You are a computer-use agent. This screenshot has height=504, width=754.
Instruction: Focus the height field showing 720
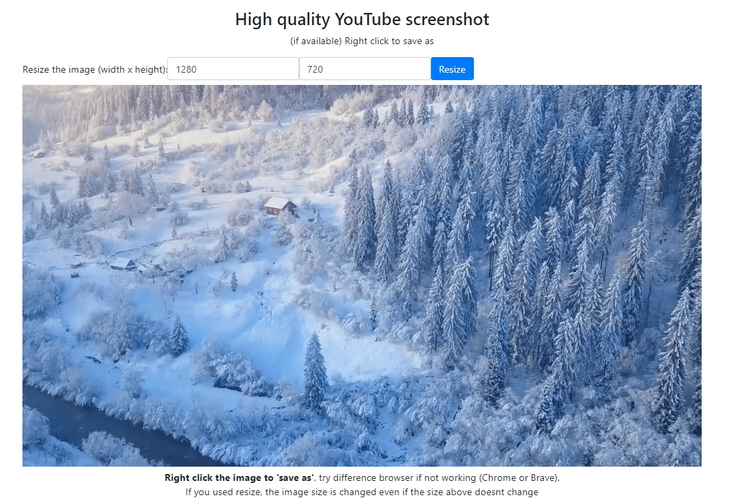[364, 69]
